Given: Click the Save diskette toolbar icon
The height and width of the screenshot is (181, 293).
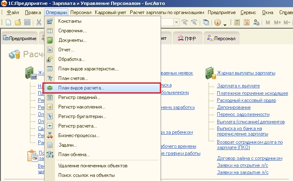Looking at the screenshot, I should [27, 22].
